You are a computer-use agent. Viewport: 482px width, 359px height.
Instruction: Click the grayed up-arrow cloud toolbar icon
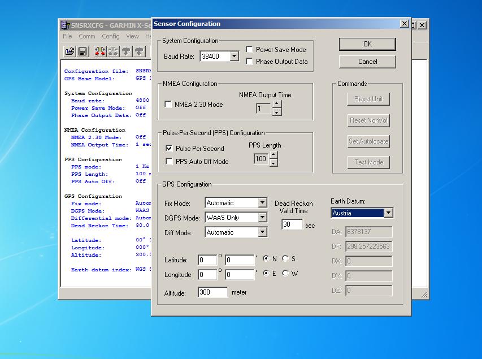tap(139, 51)
